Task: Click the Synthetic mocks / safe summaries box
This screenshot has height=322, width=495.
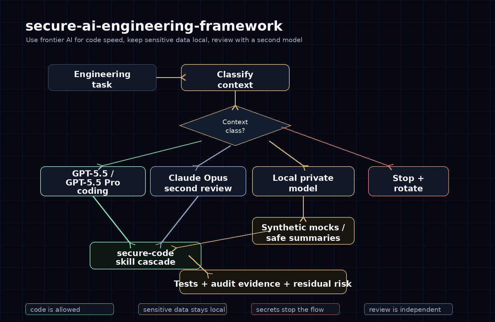Action: (303, 231)
